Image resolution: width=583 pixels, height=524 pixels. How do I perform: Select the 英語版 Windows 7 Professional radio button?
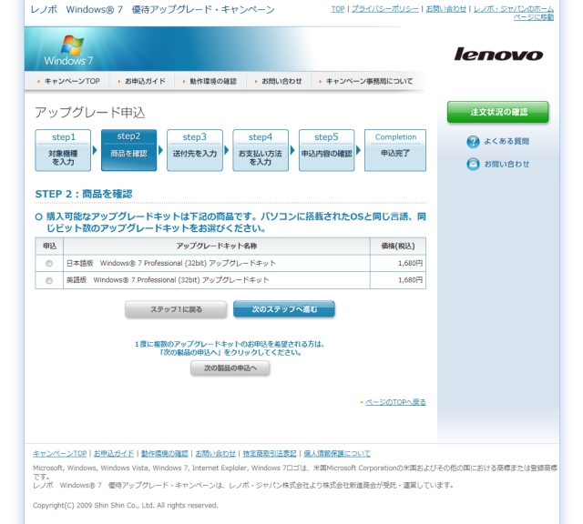pyautogui.click(x=49, y=280)
